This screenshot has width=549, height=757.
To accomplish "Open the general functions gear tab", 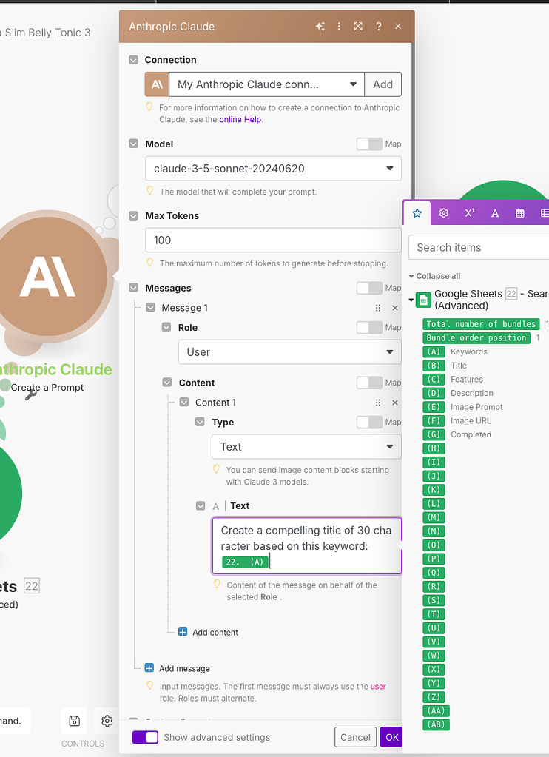I will tap(443, 213).
